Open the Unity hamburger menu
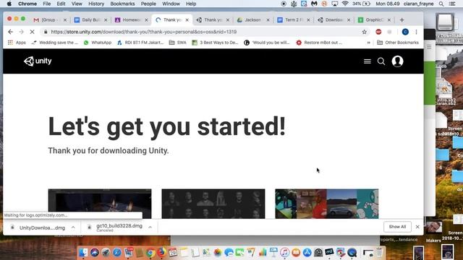463x260 pixels. pos(368,61)
